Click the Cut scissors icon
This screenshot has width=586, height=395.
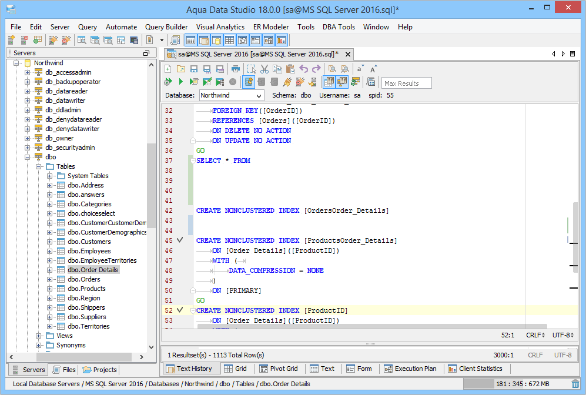[x=264, y=69]
